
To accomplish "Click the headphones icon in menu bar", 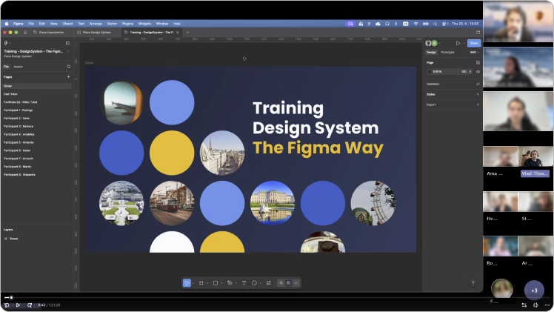I will 387,24.
